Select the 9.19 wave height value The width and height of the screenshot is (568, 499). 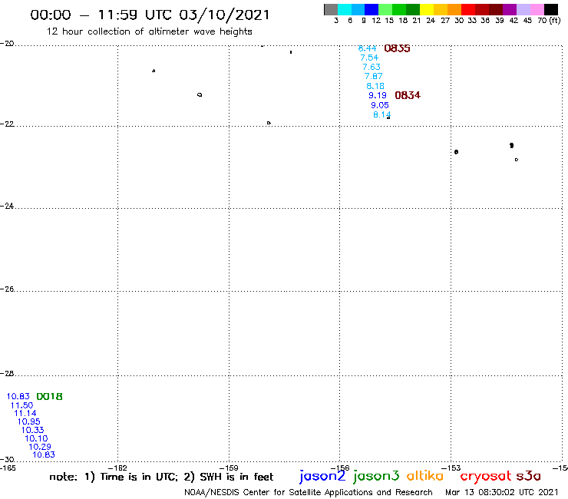378,96
